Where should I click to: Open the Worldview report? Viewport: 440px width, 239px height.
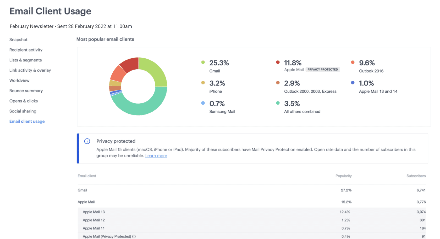19,81
